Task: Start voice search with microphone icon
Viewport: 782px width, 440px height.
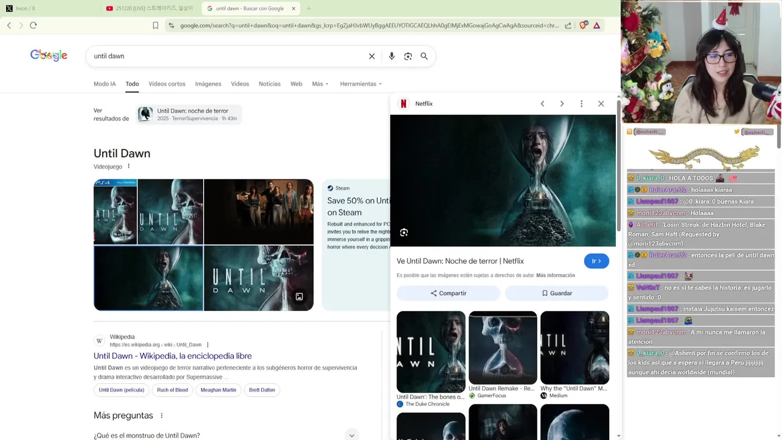Action: (392, 56)
